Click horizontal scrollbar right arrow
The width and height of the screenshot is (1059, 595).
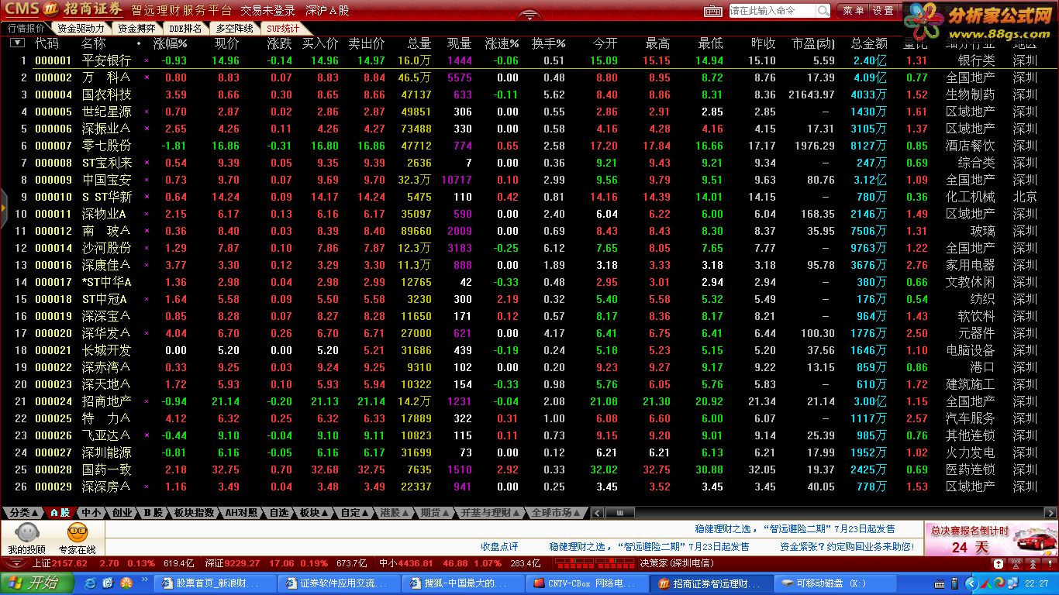tap(1051, 513)
